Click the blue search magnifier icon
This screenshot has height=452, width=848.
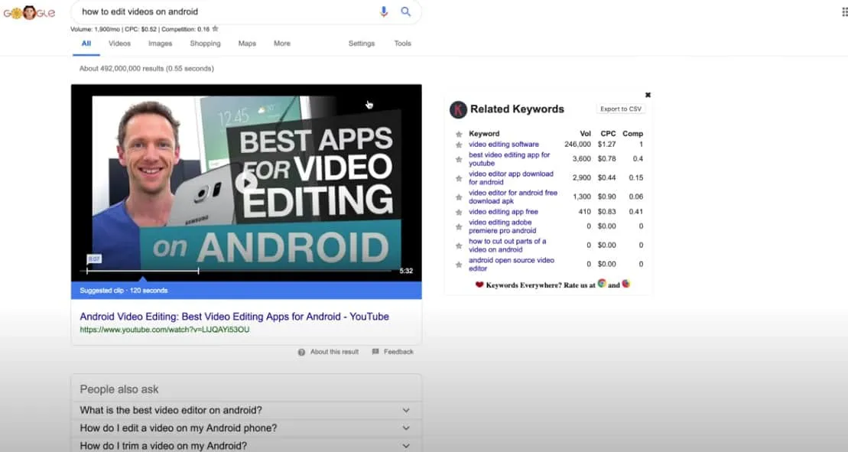[406, 11]
